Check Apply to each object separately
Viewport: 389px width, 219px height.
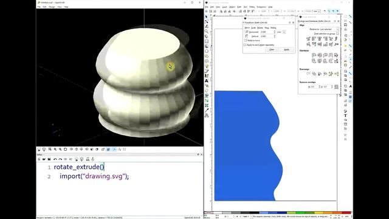[x=245, y=45]
